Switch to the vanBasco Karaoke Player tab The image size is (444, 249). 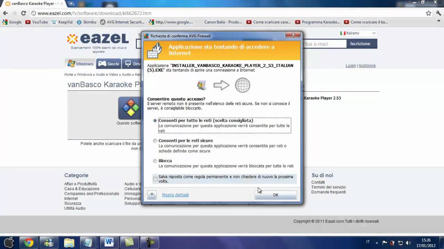(34, 3)
